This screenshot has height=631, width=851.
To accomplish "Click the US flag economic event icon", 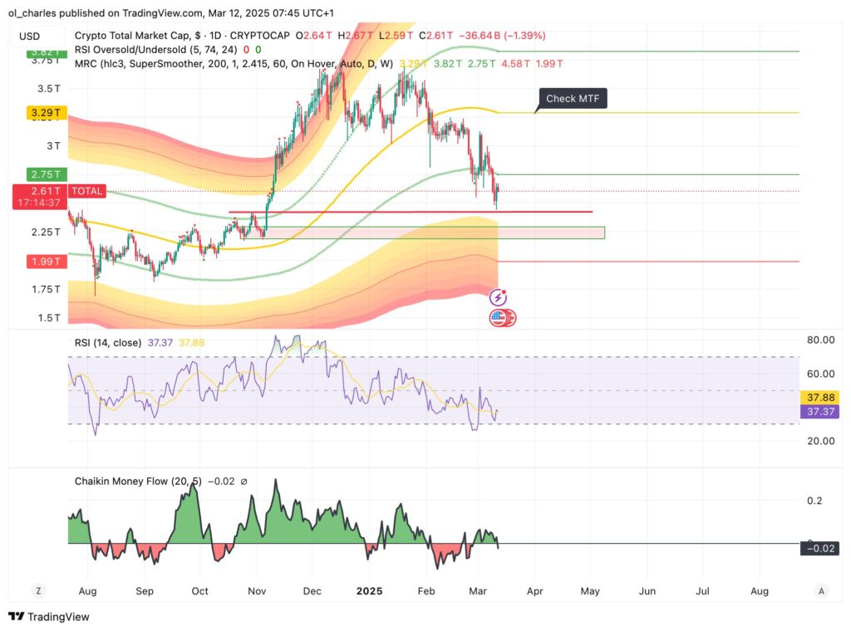I will pyautogui.click(x=499, y=317).
